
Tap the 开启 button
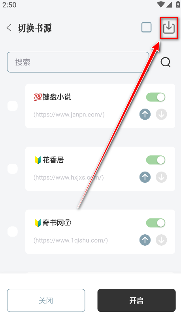click(x=137, y=300)
